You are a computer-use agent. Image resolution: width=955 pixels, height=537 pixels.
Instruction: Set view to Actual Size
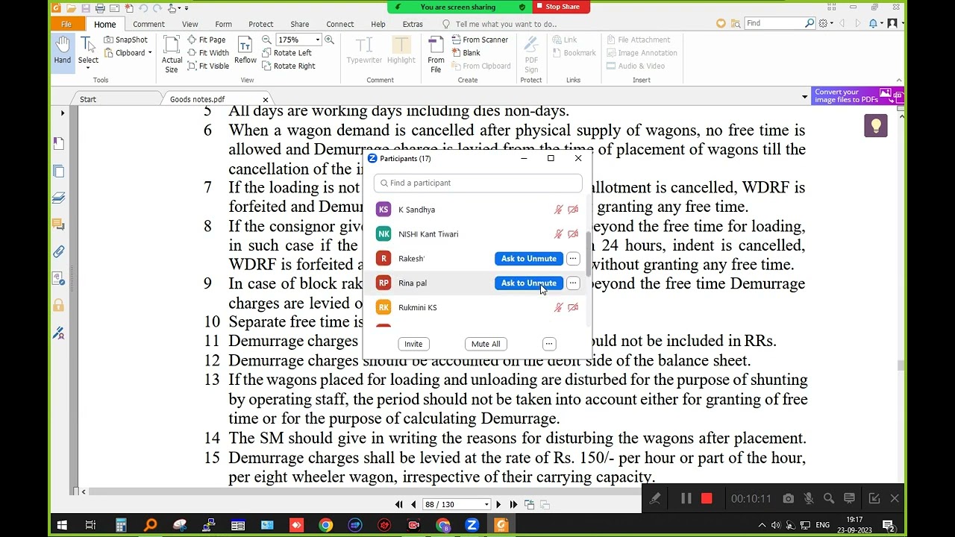pos(172,54)
